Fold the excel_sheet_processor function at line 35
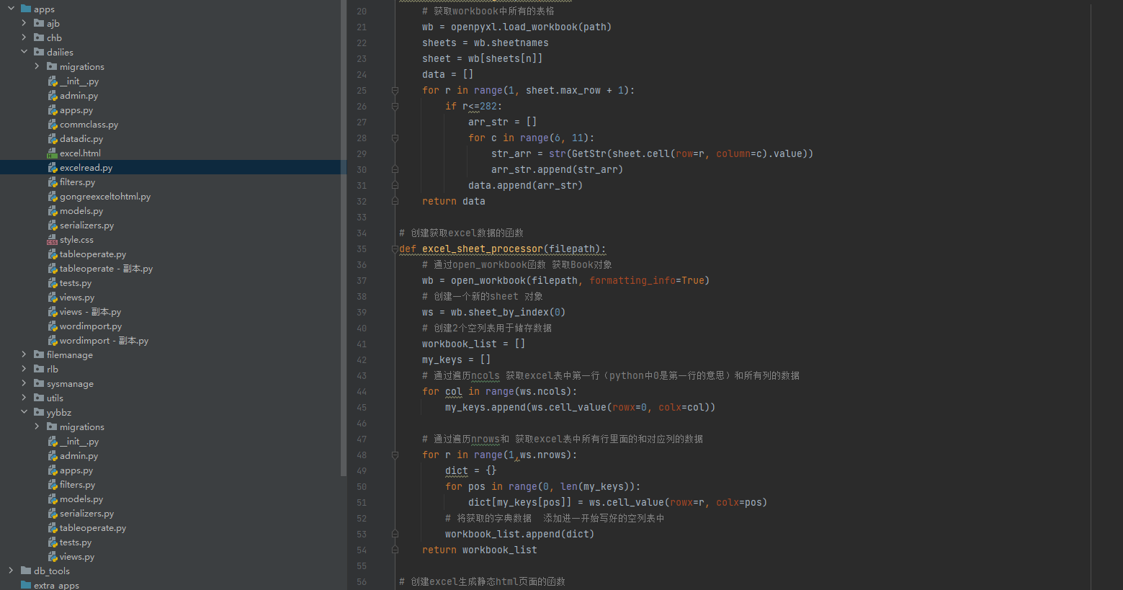Image resolution: width=1123 pixels, height=590 pixels. (x=395, y=249)
